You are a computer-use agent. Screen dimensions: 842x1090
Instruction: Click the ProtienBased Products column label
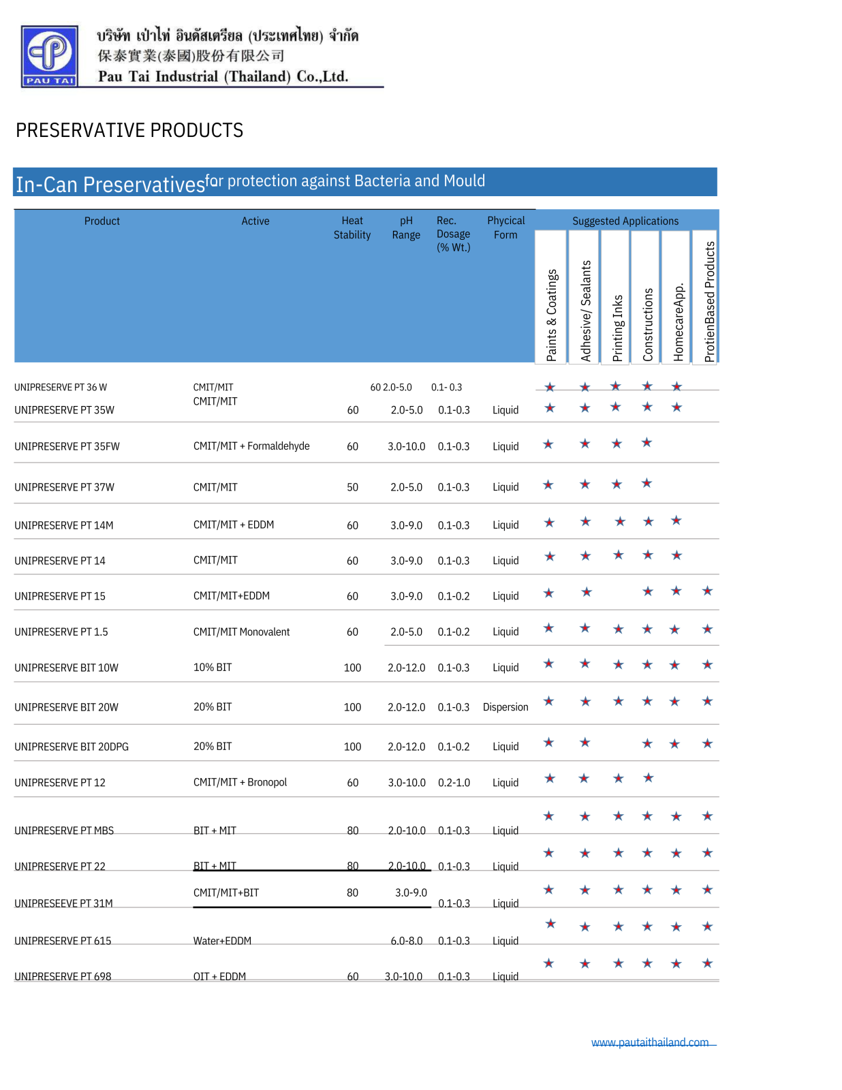(x=709, y=301)
